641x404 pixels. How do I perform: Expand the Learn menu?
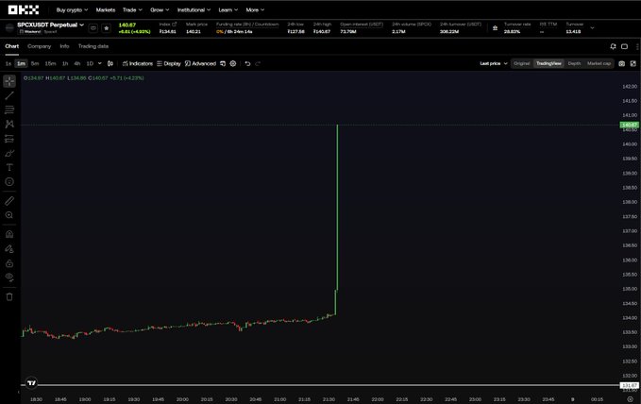[228, 9]
